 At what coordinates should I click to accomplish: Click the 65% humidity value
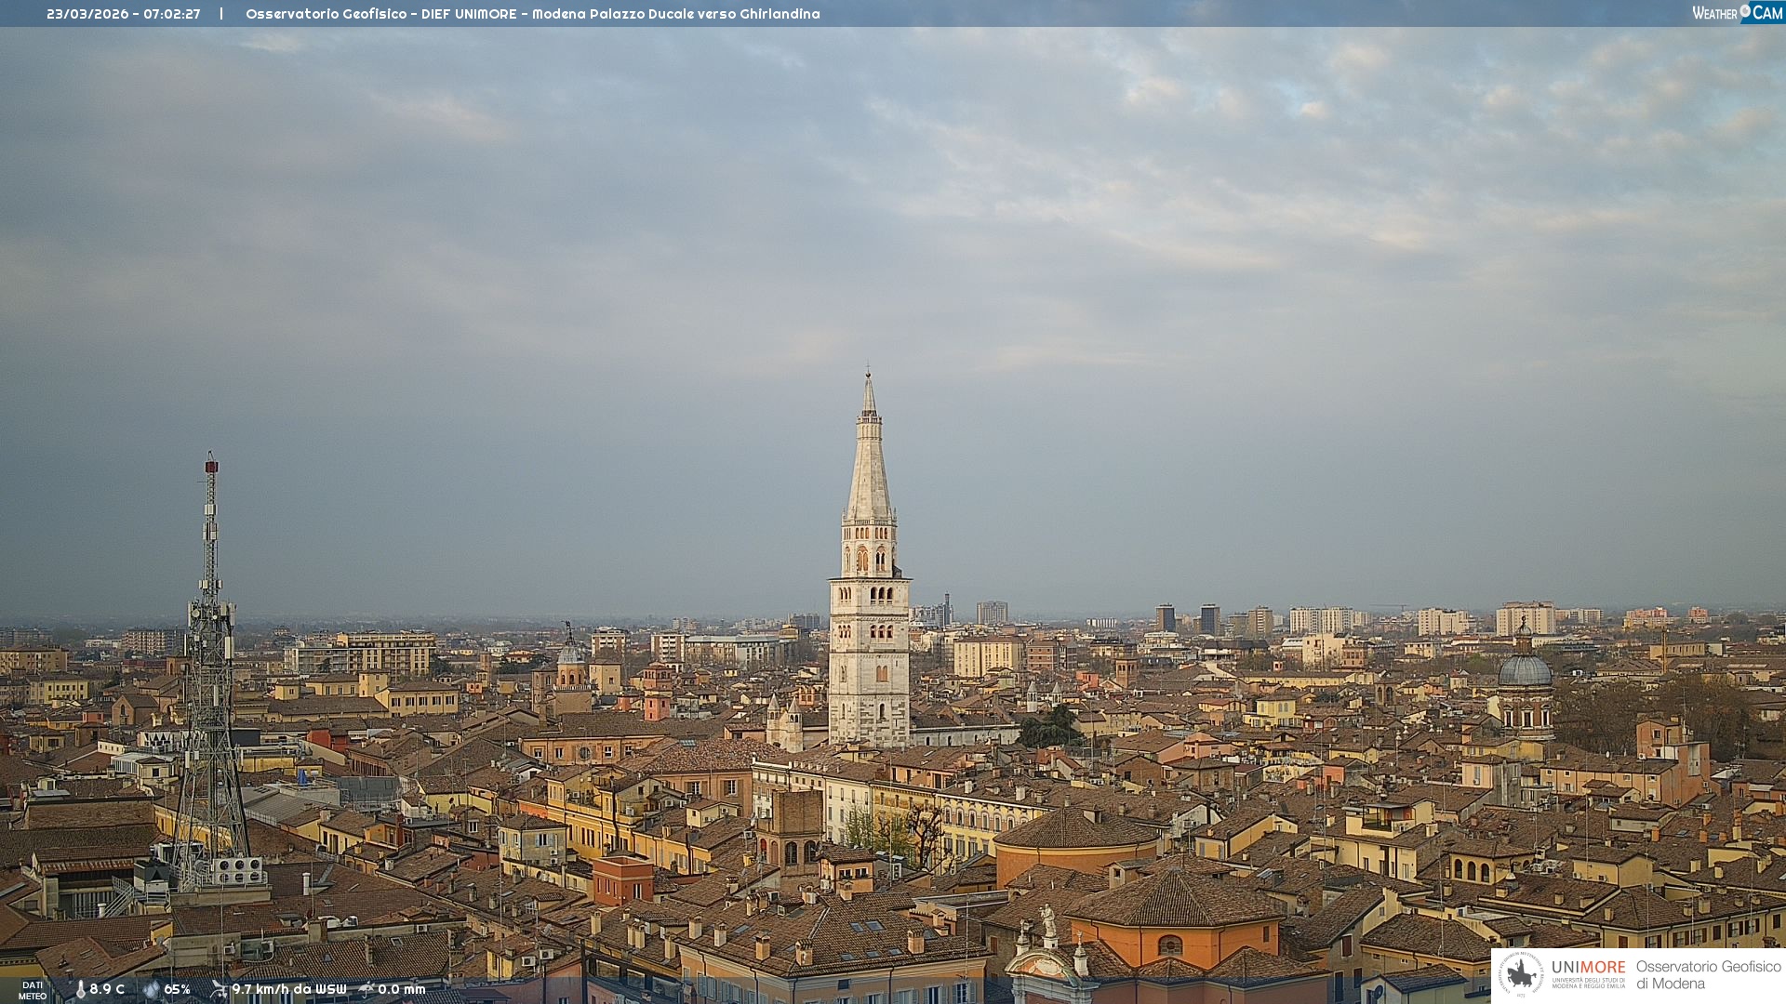click(x=178, y=989)
